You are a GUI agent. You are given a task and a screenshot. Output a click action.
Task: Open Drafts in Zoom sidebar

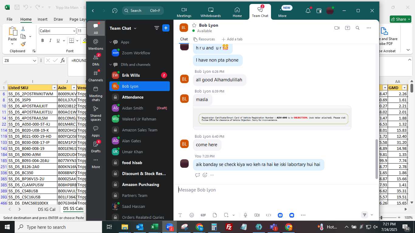tap(96, 147)
